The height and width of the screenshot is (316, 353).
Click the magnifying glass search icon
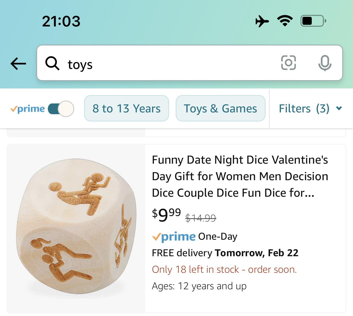pos(52,64)
